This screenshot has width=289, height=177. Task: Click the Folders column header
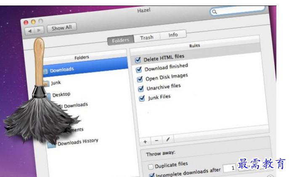click(x=82, y=57)
